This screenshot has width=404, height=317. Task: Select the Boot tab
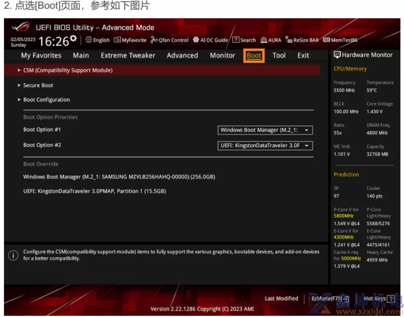click(x=254, y=55)
